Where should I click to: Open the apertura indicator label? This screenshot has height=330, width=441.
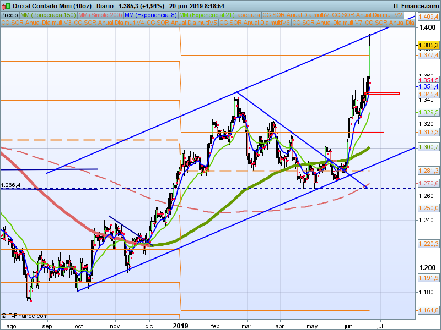tap(249, 15)
